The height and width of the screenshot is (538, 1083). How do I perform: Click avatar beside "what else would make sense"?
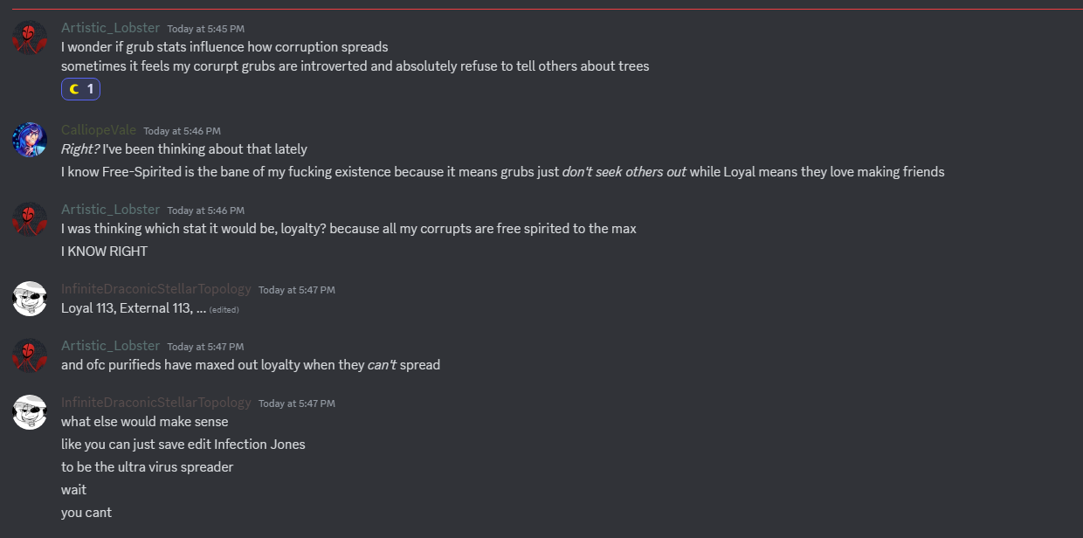(30, 412)
